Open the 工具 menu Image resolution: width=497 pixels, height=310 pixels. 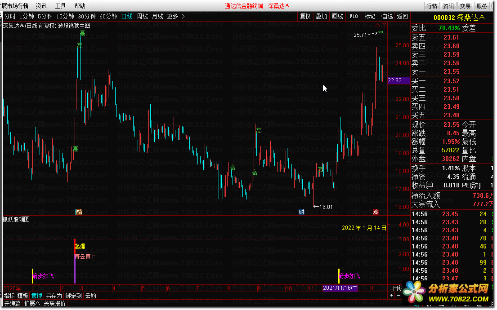[x=60, y=6]
